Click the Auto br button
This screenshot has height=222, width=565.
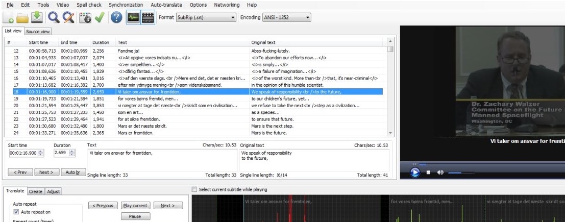(x=73, y=172)
